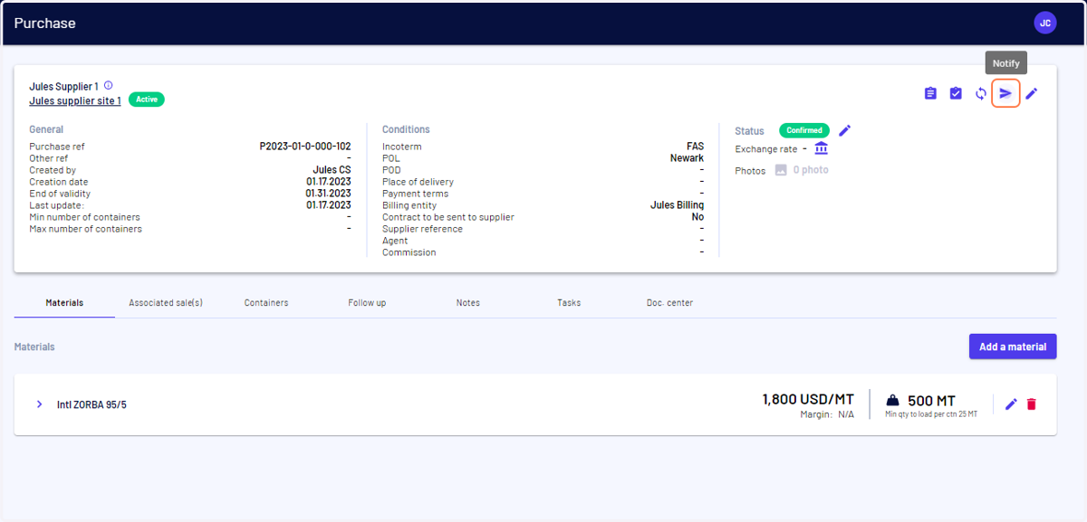Switch to the Doc. center tab

(669, 303)
